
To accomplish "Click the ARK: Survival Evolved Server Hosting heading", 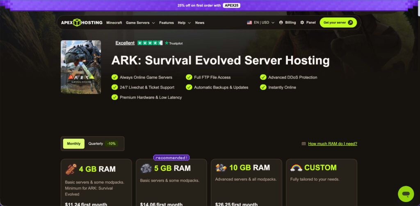I will point(220,61).
